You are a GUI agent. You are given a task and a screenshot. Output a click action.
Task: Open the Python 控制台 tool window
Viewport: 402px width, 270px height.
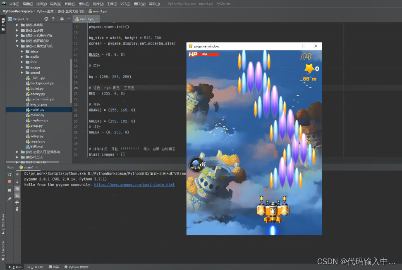click(76, 267)
